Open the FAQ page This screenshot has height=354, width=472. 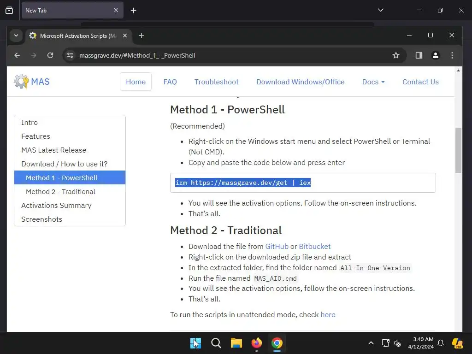pos(170,82)
